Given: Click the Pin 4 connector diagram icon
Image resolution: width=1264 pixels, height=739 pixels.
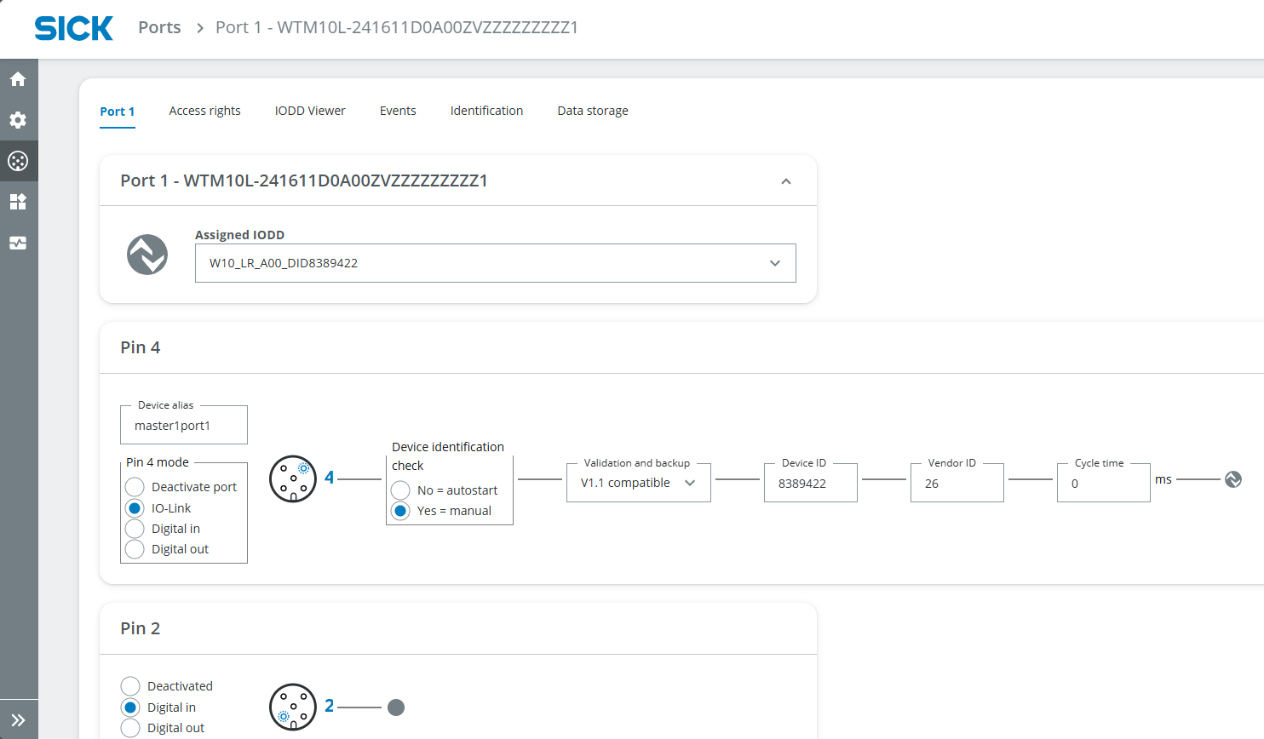Looking at the screenshot, I should 293,478.
